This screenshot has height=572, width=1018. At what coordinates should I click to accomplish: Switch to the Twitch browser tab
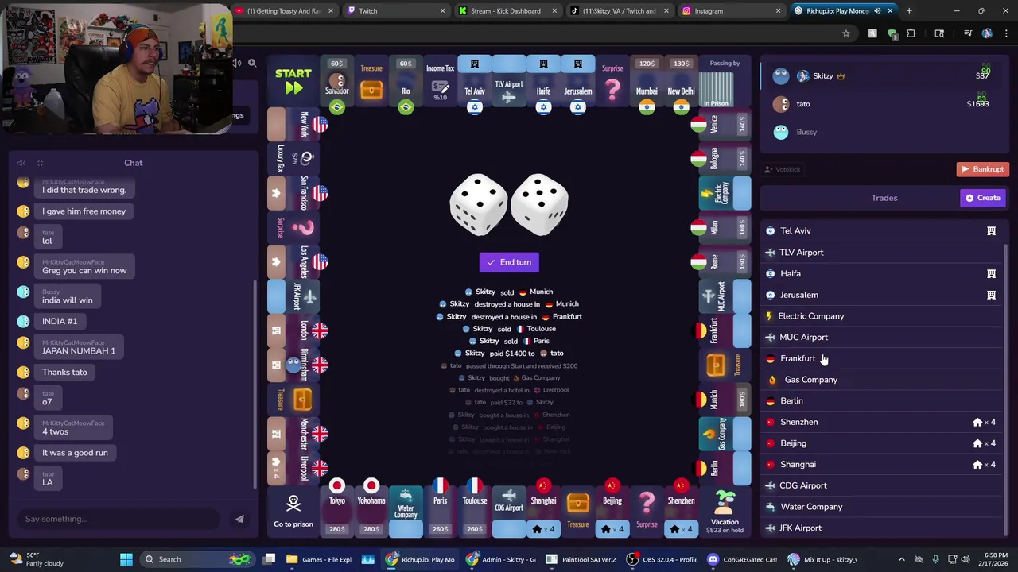(397, 11)
